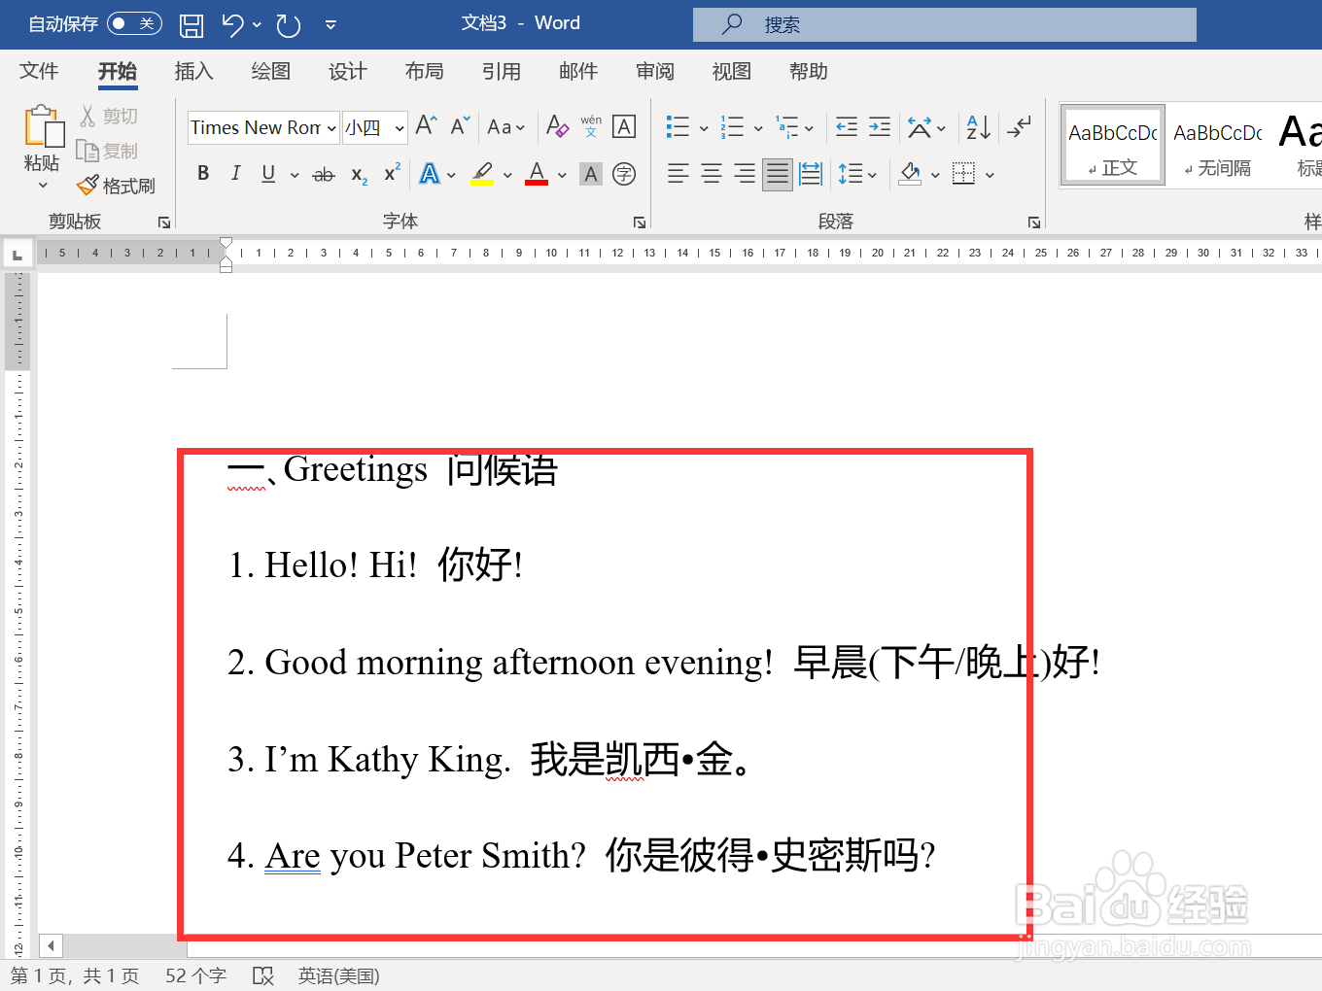Screen dimensions: 1322x991
Task: Toggle underline formatting
Action: [268, 174]
